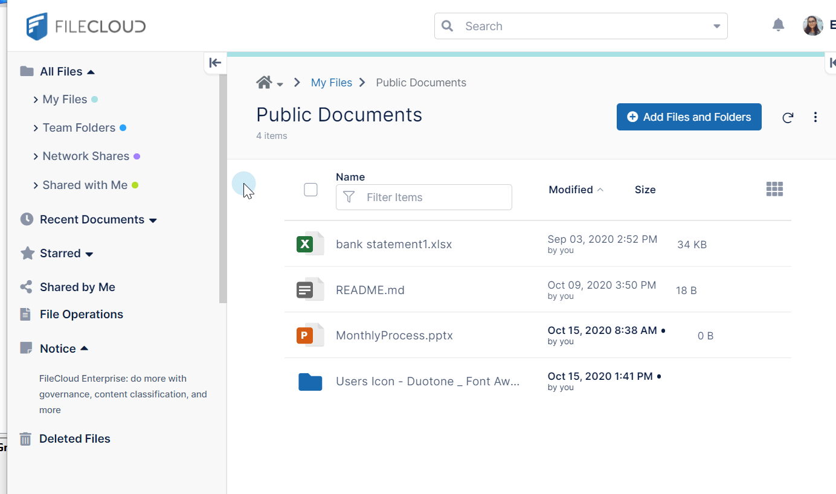Click the notification bell icon
Screen dimensions: 836x494
pos(778,25)
